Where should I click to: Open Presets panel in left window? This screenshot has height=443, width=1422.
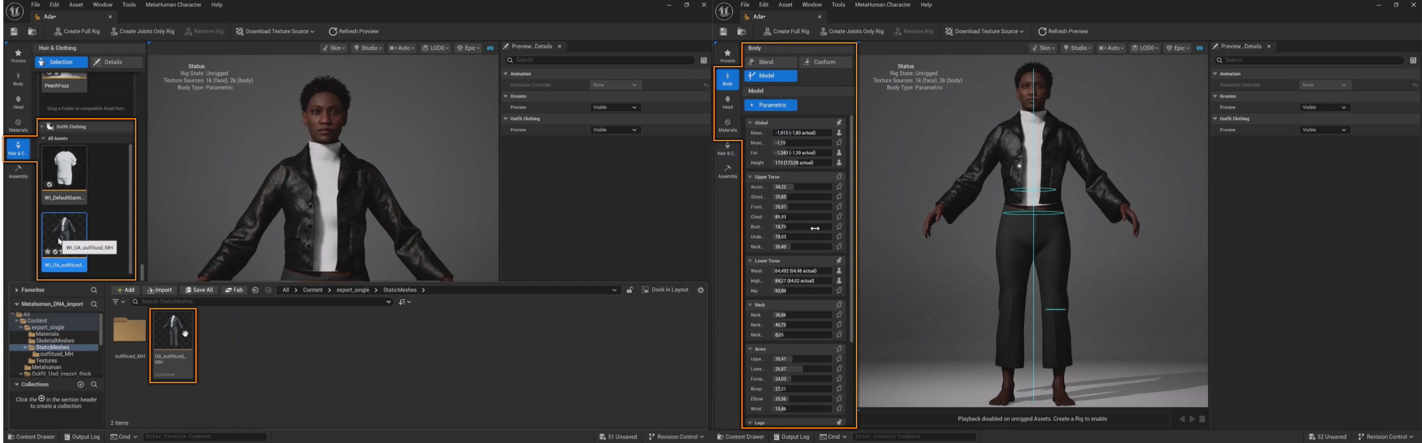point(18,56)
